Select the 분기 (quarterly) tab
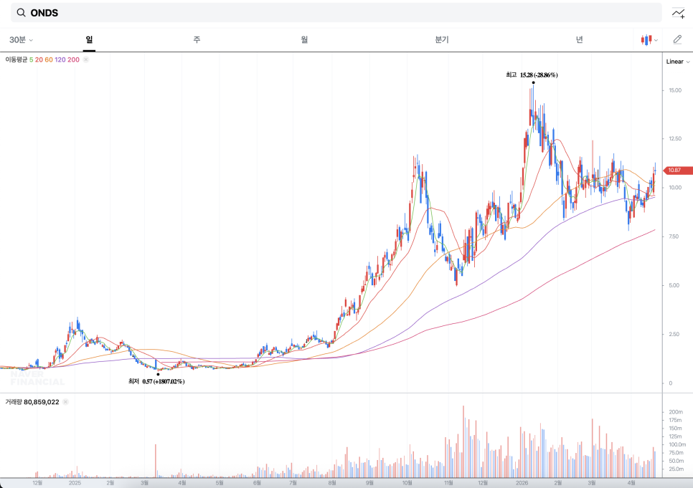 [x=441, y=40]
